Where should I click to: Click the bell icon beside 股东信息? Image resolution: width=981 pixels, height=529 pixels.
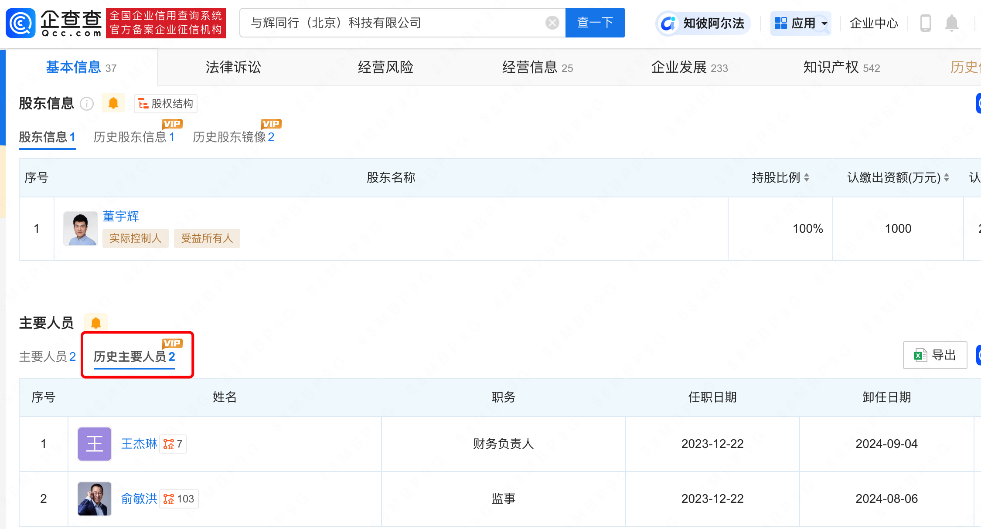pyautogui.click(x=113, y=103)
